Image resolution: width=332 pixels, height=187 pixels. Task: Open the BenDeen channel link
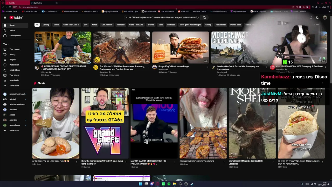(x=162, y=69)
